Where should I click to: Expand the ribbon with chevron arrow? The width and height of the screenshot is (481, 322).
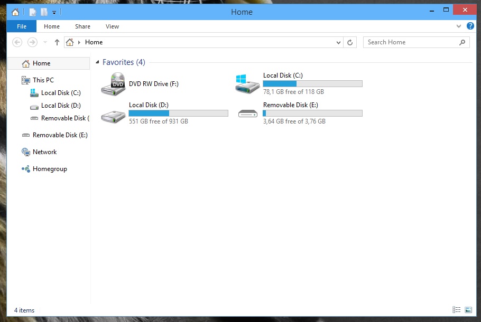[459, 26]
